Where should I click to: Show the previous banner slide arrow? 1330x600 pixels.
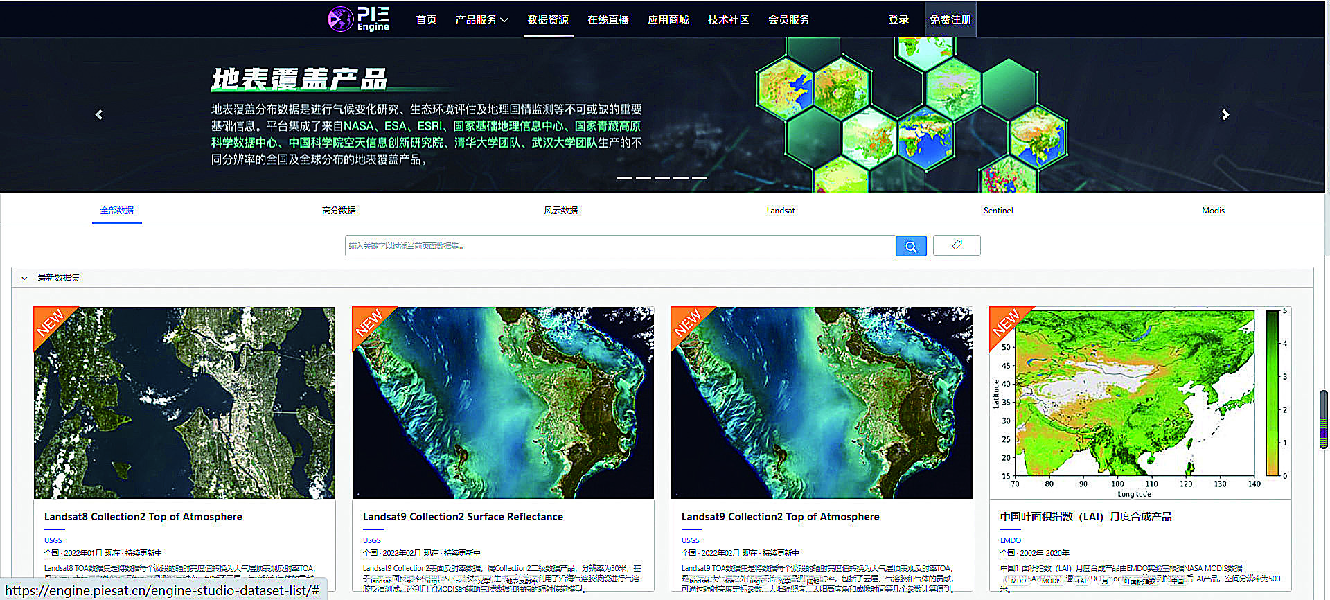tap(99, 114)
